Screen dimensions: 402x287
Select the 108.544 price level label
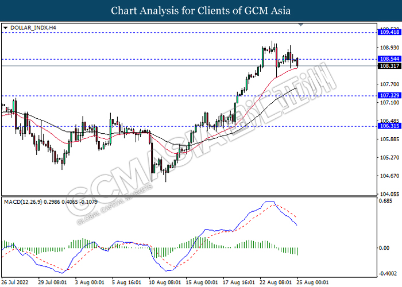(x=389, y=59)
